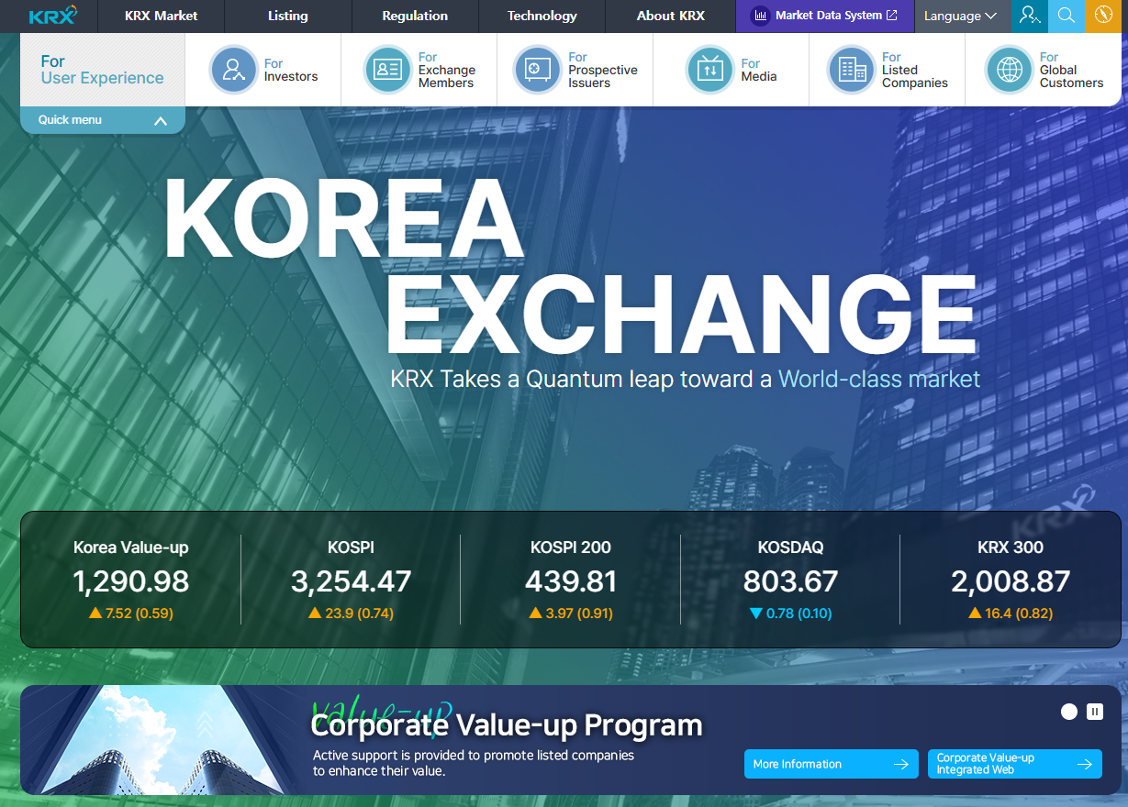Click the For Investors person icon
The height and width of the screenshot is (807, 1128).
point(234,70)
